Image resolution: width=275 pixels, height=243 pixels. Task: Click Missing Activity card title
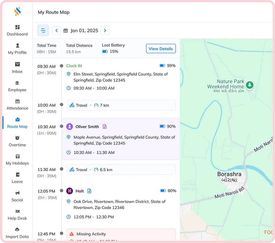(91, 234)
